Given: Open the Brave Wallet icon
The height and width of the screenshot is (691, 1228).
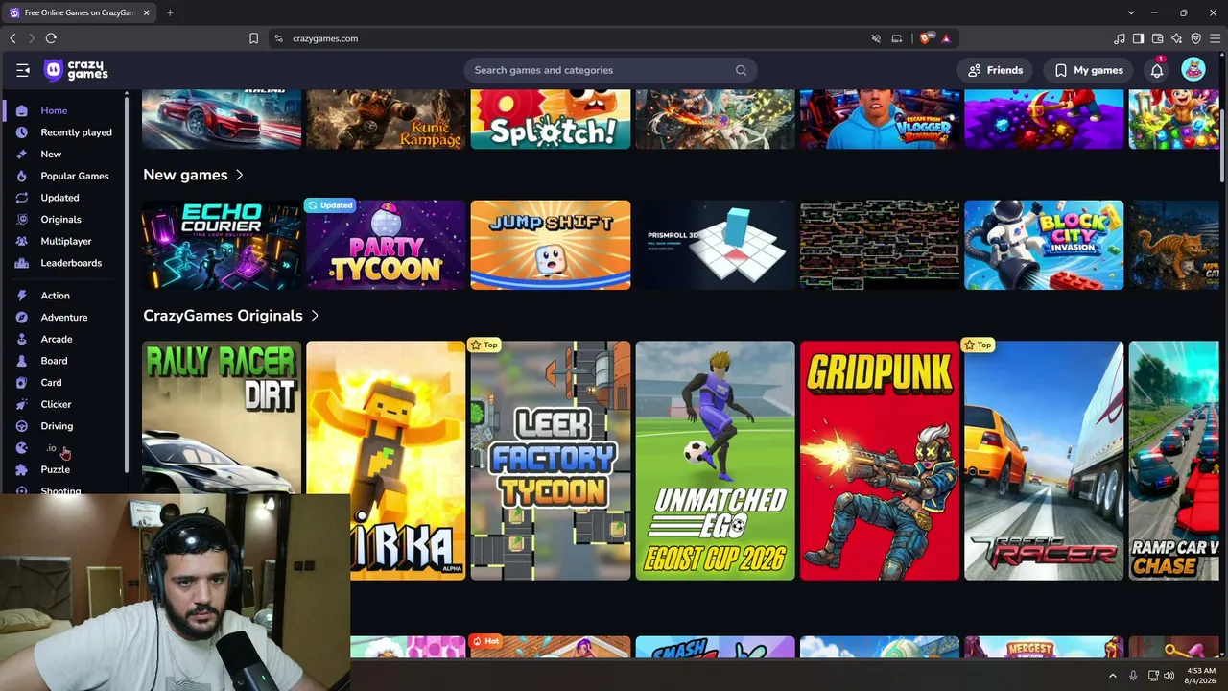Looking at the screenshot, I should tap(1157, 38).
